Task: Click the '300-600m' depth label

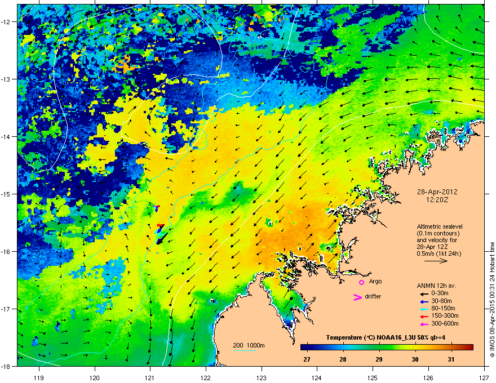Action: pos(445,324)
